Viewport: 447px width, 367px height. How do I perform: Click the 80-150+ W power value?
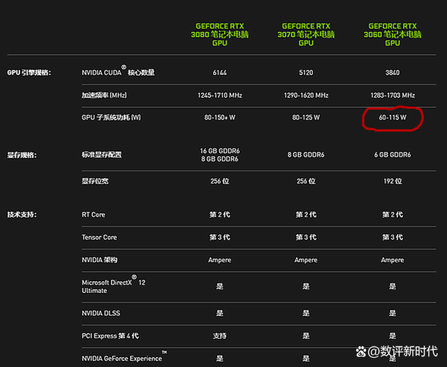pos(219,117)
